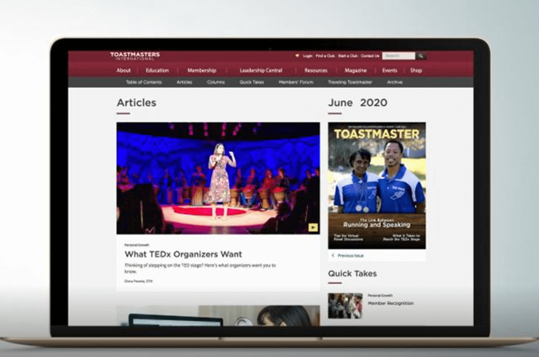Screen dimensions: 539x357
Task: Go to the Table of Contents tab
Action: click(x=144, y=82)
